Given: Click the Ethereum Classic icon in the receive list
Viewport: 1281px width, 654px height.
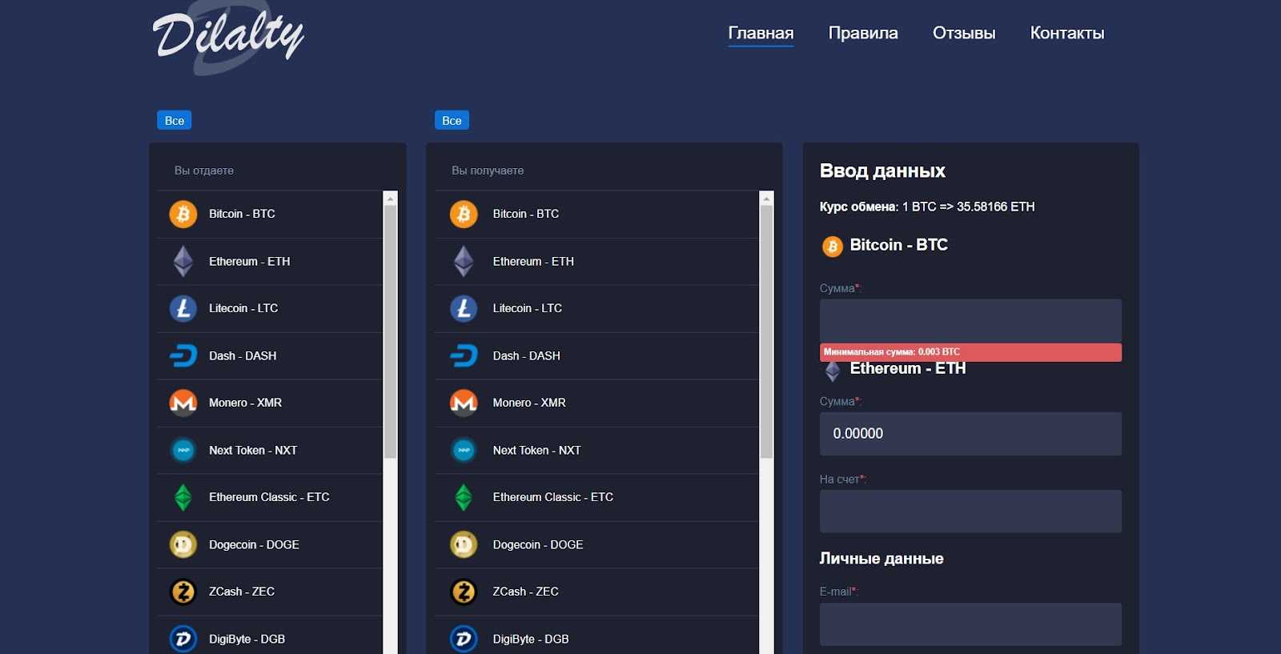Looking at the screenshot, I should tap(464, 497).
